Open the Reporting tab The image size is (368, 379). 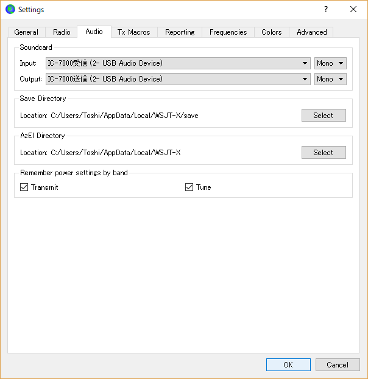180,32
